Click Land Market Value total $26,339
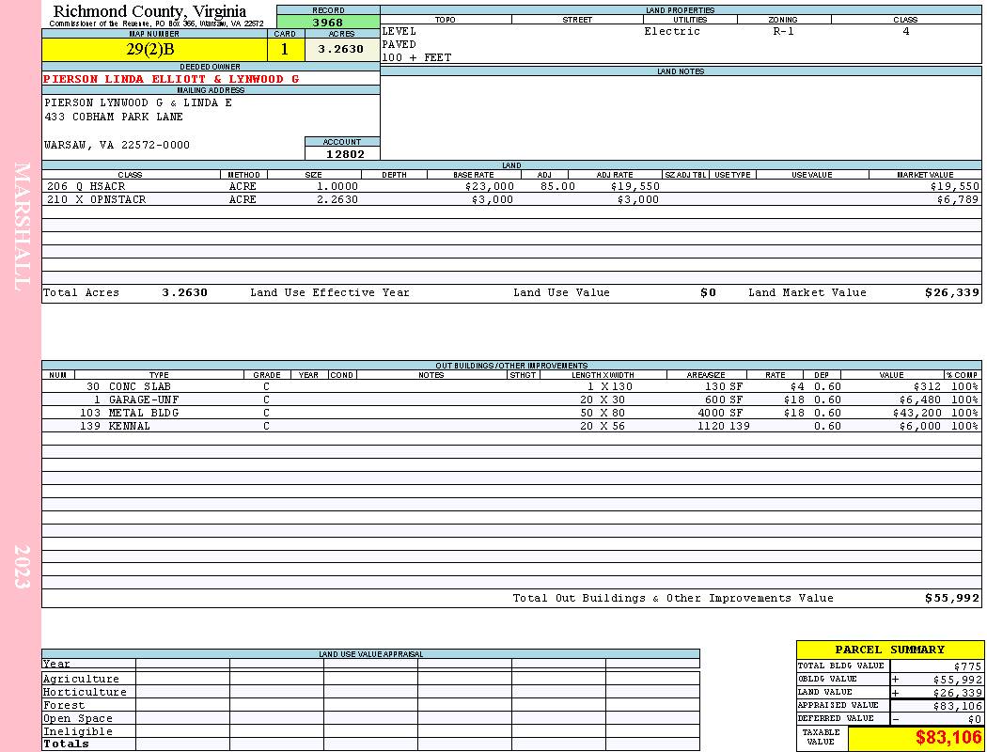Viewport: 987px width, 752px height. click(951, 292)
